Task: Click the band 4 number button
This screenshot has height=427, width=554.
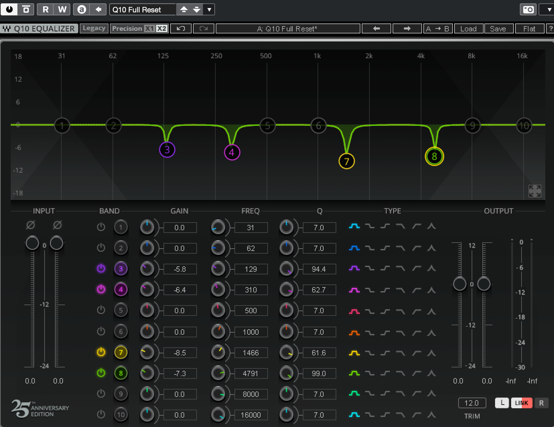Action: [x=121, y=289]
